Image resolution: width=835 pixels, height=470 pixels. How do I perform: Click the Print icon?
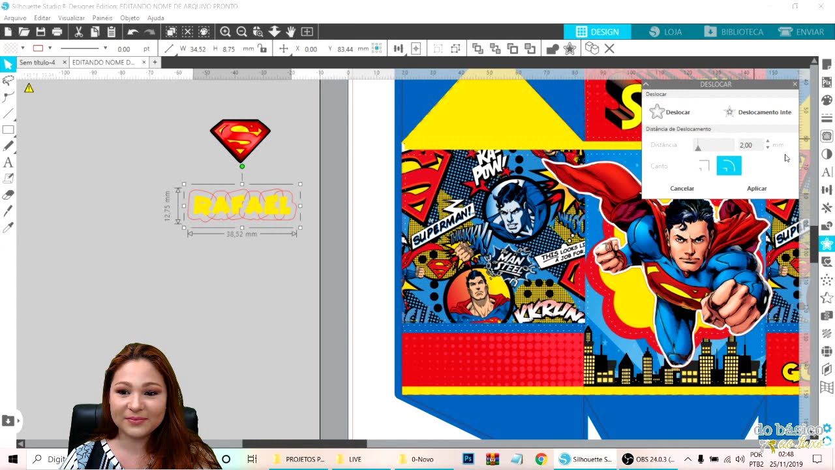(x=57, y=32)
